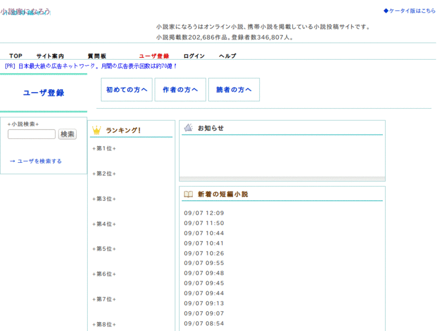Click the ユーザを検索する link
This screenshot has height=331, width=442.
coord(35,161)
